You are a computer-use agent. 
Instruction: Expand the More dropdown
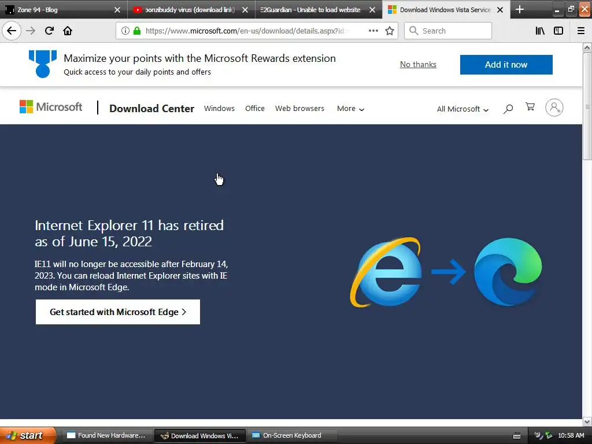(x=350, y=109)
